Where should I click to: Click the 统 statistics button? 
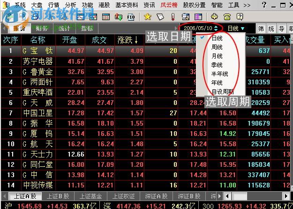[271, 29]
